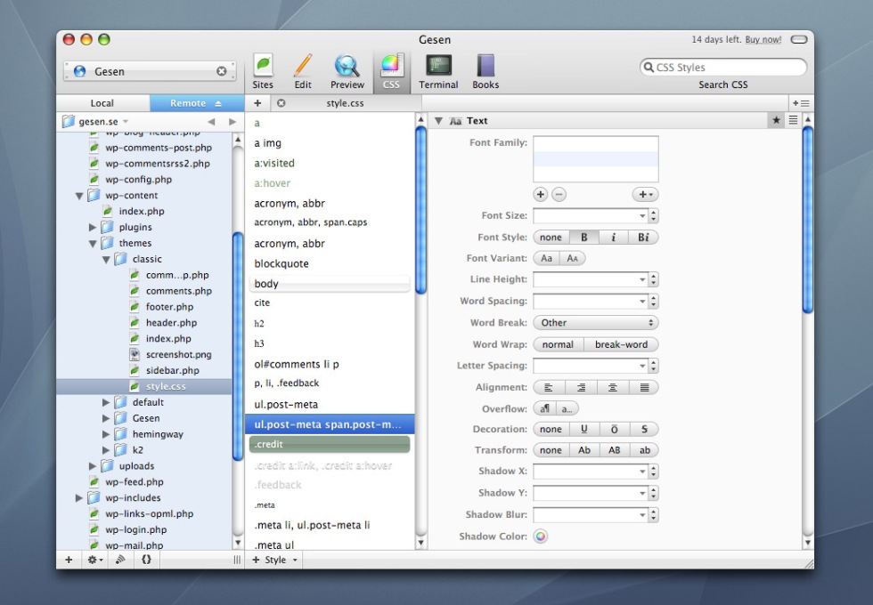Image resolution: width=873 pixels, height=605 pixels.
Task: Click the code braces icon at bottom left
Action: pos(146,560)
